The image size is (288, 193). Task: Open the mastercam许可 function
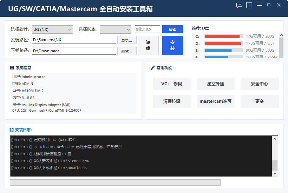click(x=216, y=101)
